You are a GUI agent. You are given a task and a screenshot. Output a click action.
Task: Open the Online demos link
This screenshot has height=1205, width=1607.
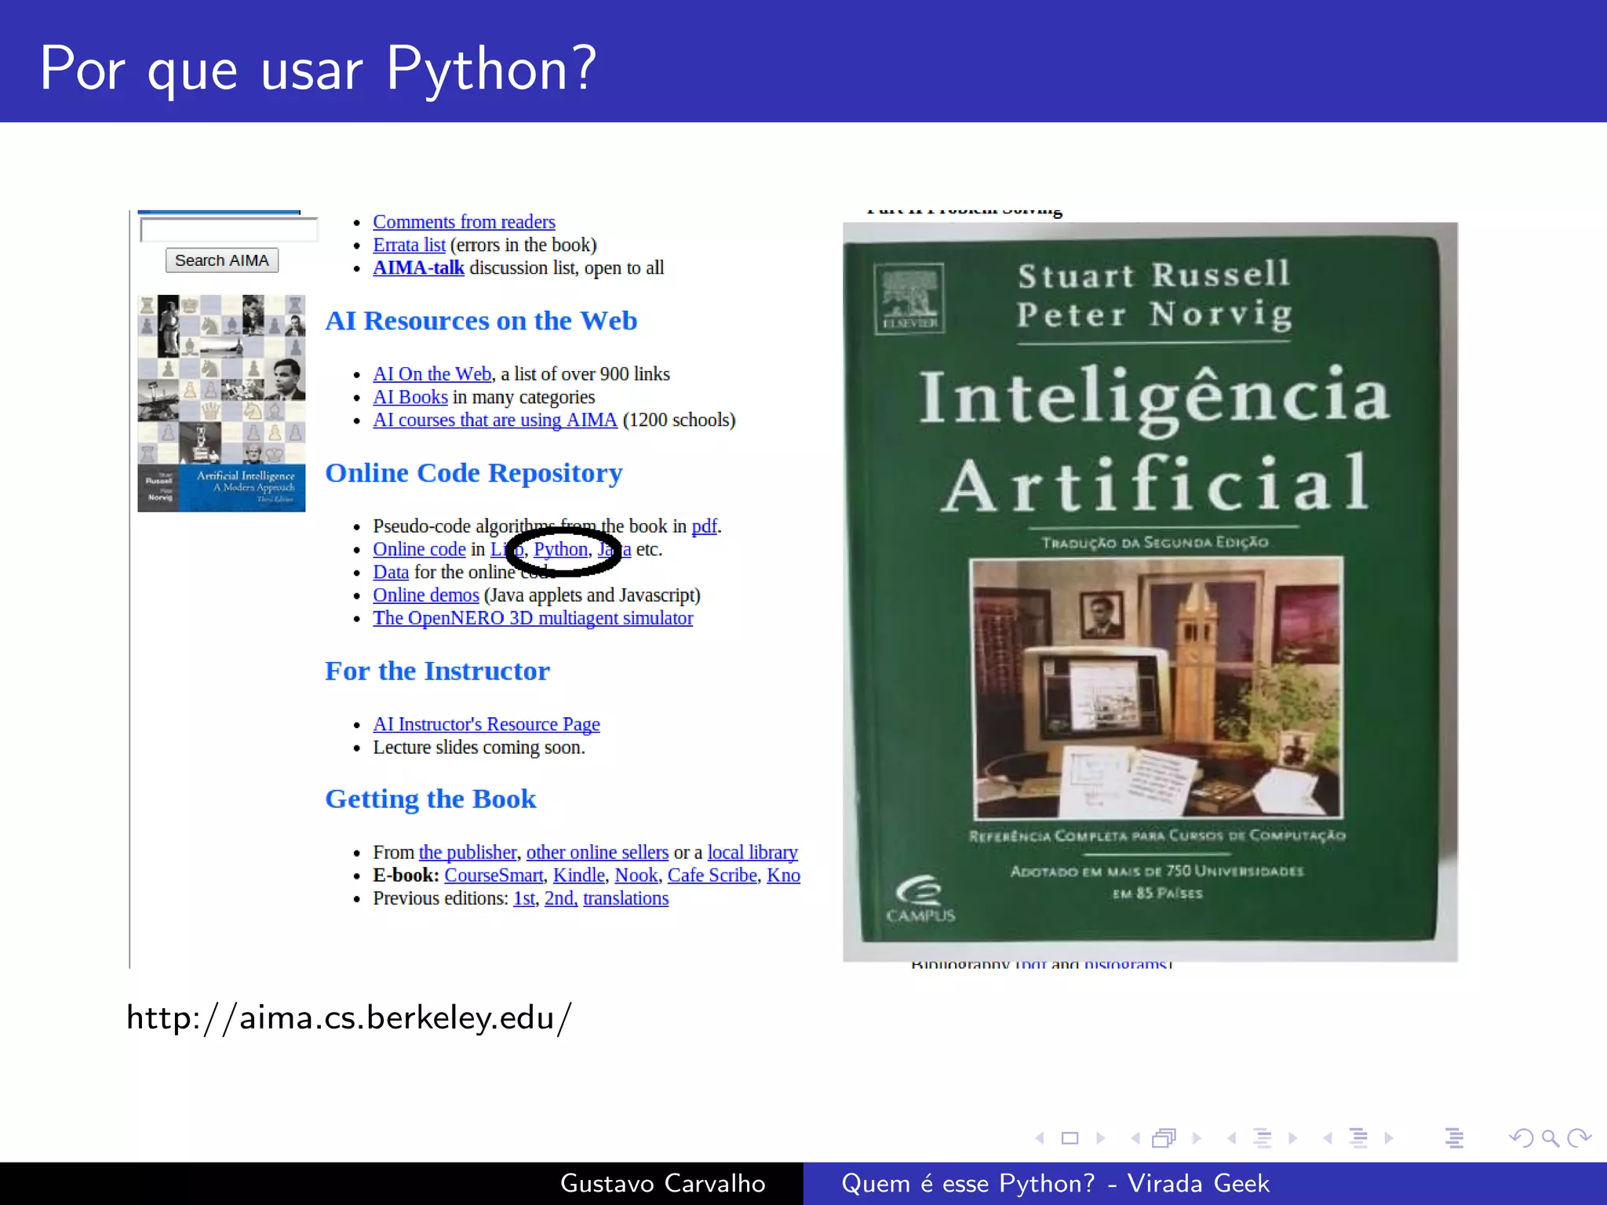pyautogui.click(x=426, y=595)
